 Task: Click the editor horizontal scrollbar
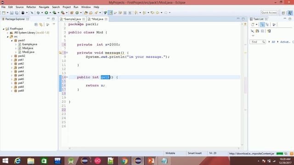(154, 148)
